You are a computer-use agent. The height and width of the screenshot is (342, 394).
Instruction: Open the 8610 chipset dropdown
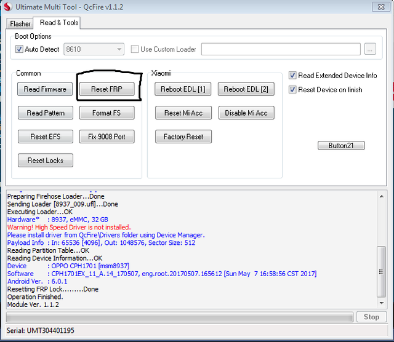[x=94, y=49]
